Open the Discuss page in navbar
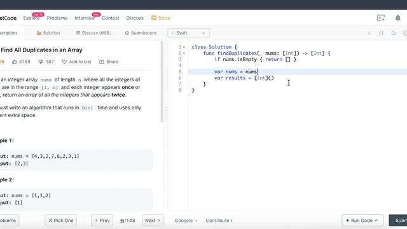The image size is (407, 229). [135, 18]
